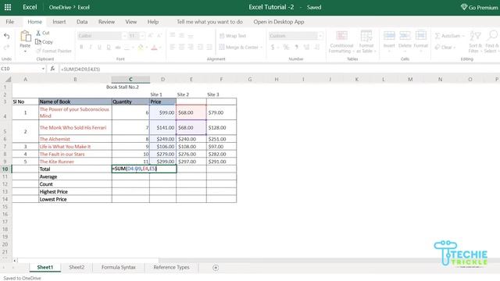Open the number format Custom dropdown
The image size is (500, 281).
coord(320,36)
